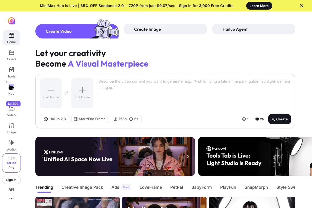Open the API link in sidebar
The height and width of the screenshot is (208, 312).
tap(11, 190)
